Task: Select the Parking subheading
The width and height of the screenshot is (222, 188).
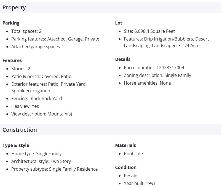Action: click(11, 23)
